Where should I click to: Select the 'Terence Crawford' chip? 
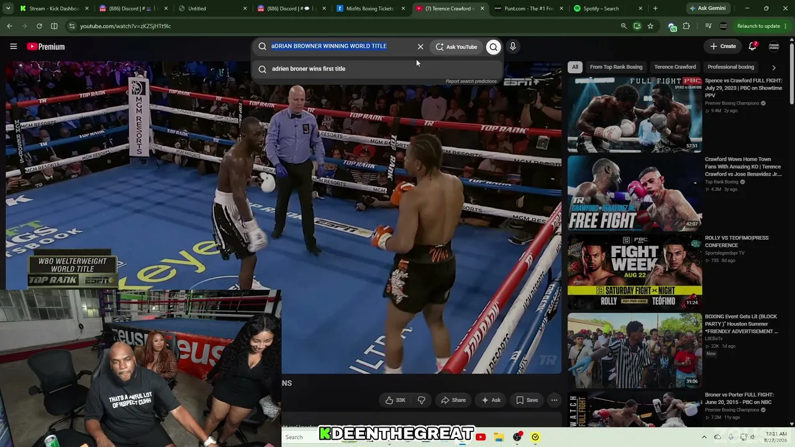(675, 67)
